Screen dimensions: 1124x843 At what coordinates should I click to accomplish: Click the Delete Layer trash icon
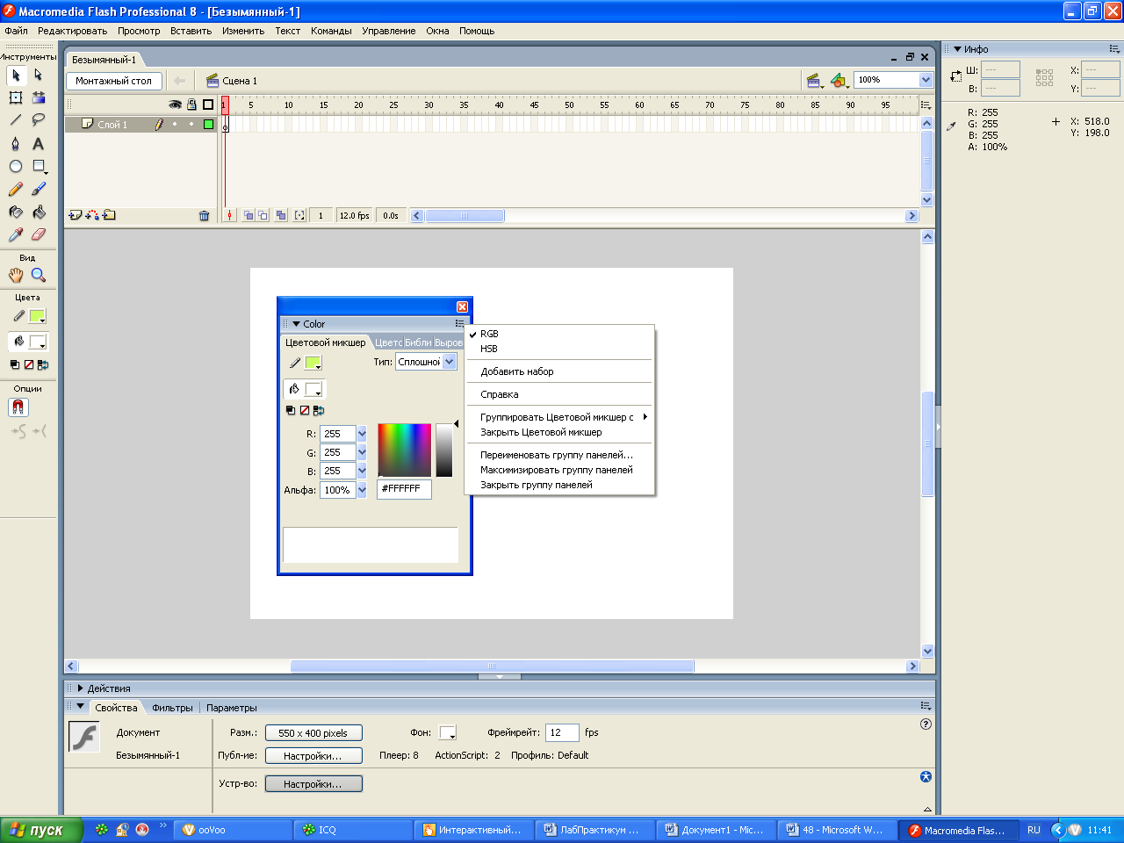coord(204,215)
